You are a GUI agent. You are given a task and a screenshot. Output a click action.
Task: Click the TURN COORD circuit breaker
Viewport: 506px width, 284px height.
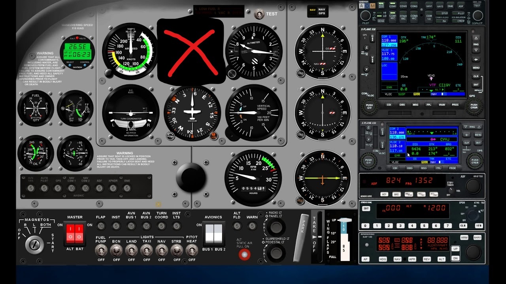pos(161,226)
